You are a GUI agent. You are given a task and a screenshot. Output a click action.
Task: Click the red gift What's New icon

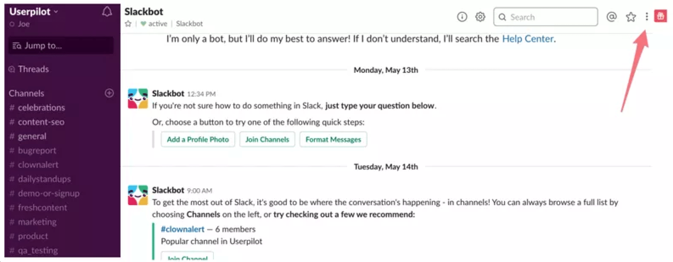point(660,17)
